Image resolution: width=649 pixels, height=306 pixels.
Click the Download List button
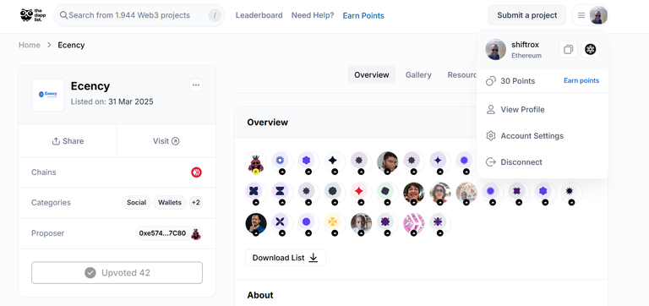pyautogui.click(x=286, y=258)
